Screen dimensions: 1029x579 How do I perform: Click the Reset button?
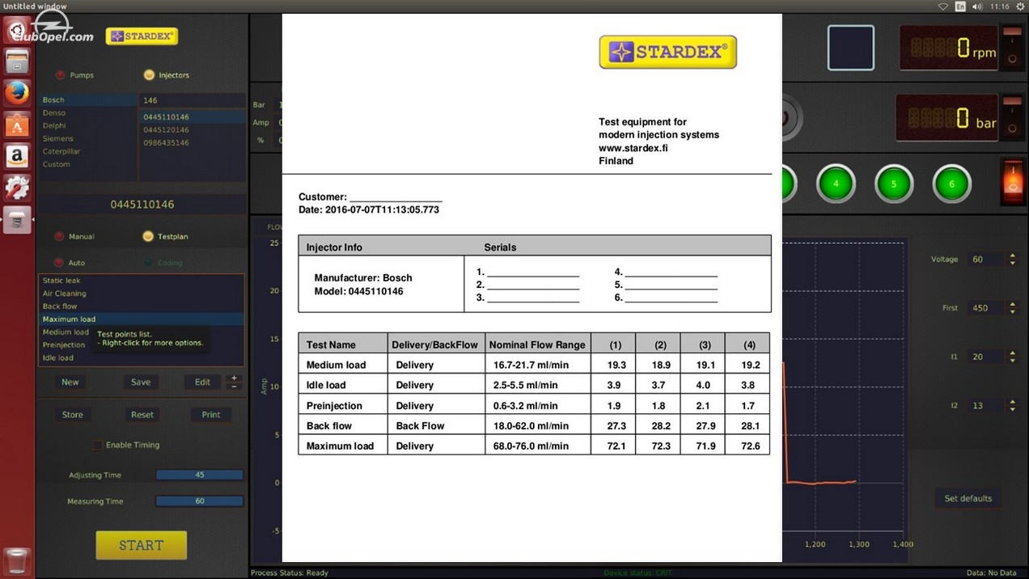[142, 415]
